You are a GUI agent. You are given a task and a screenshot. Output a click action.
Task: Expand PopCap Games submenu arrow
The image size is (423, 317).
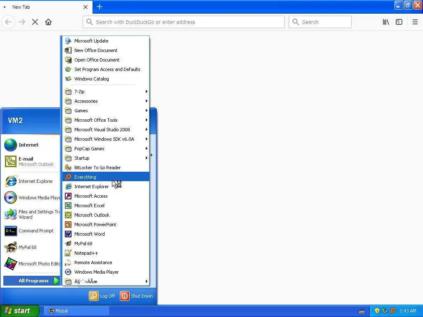147,149
